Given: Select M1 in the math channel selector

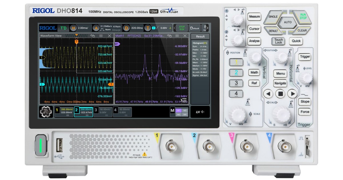Looking at the screenshot, I should (x=179, y=110).
